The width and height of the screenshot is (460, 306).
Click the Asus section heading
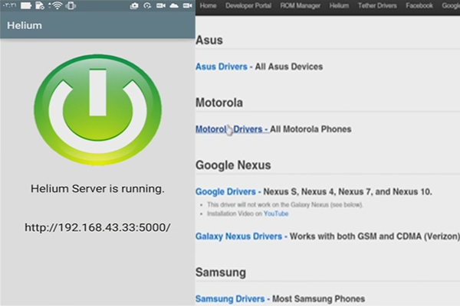click(209, 40)
